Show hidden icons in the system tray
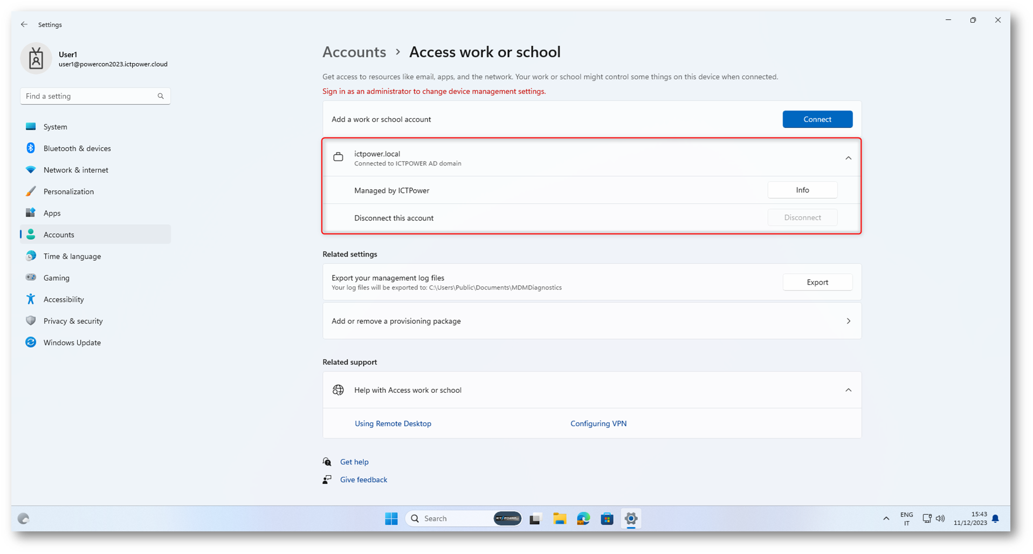This screenshot has width=1033, height=554. click(x=886, y=518)
